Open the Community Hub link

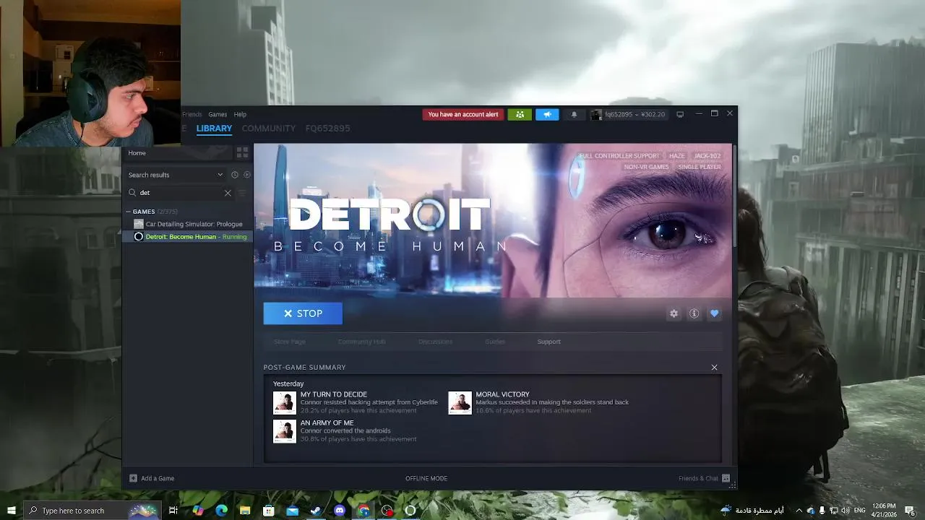[361, 342]
